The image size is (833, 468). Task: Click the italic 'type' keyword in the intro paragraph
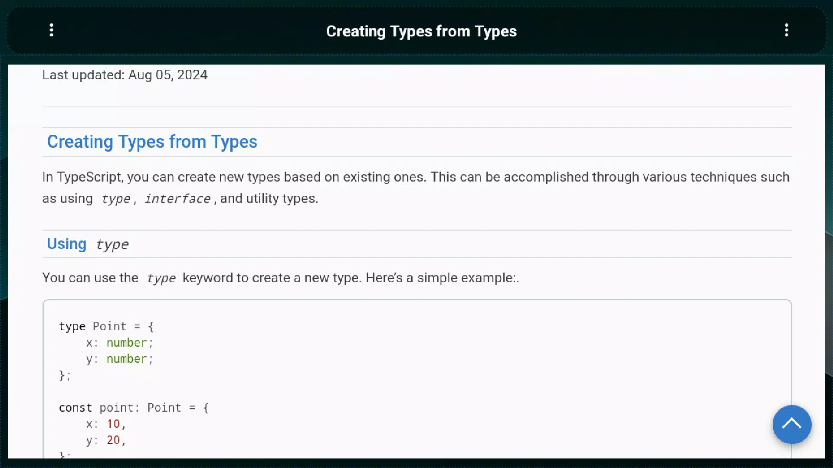[x=115, y=198]
